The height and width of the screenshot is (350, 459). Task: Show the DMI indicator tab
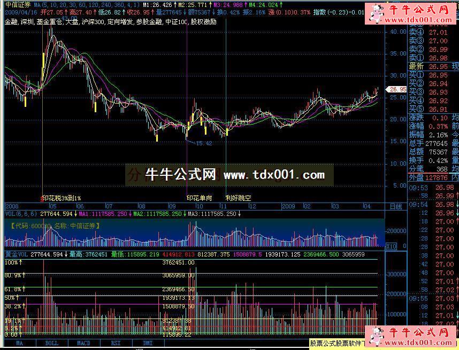click(x=148, y=343)
